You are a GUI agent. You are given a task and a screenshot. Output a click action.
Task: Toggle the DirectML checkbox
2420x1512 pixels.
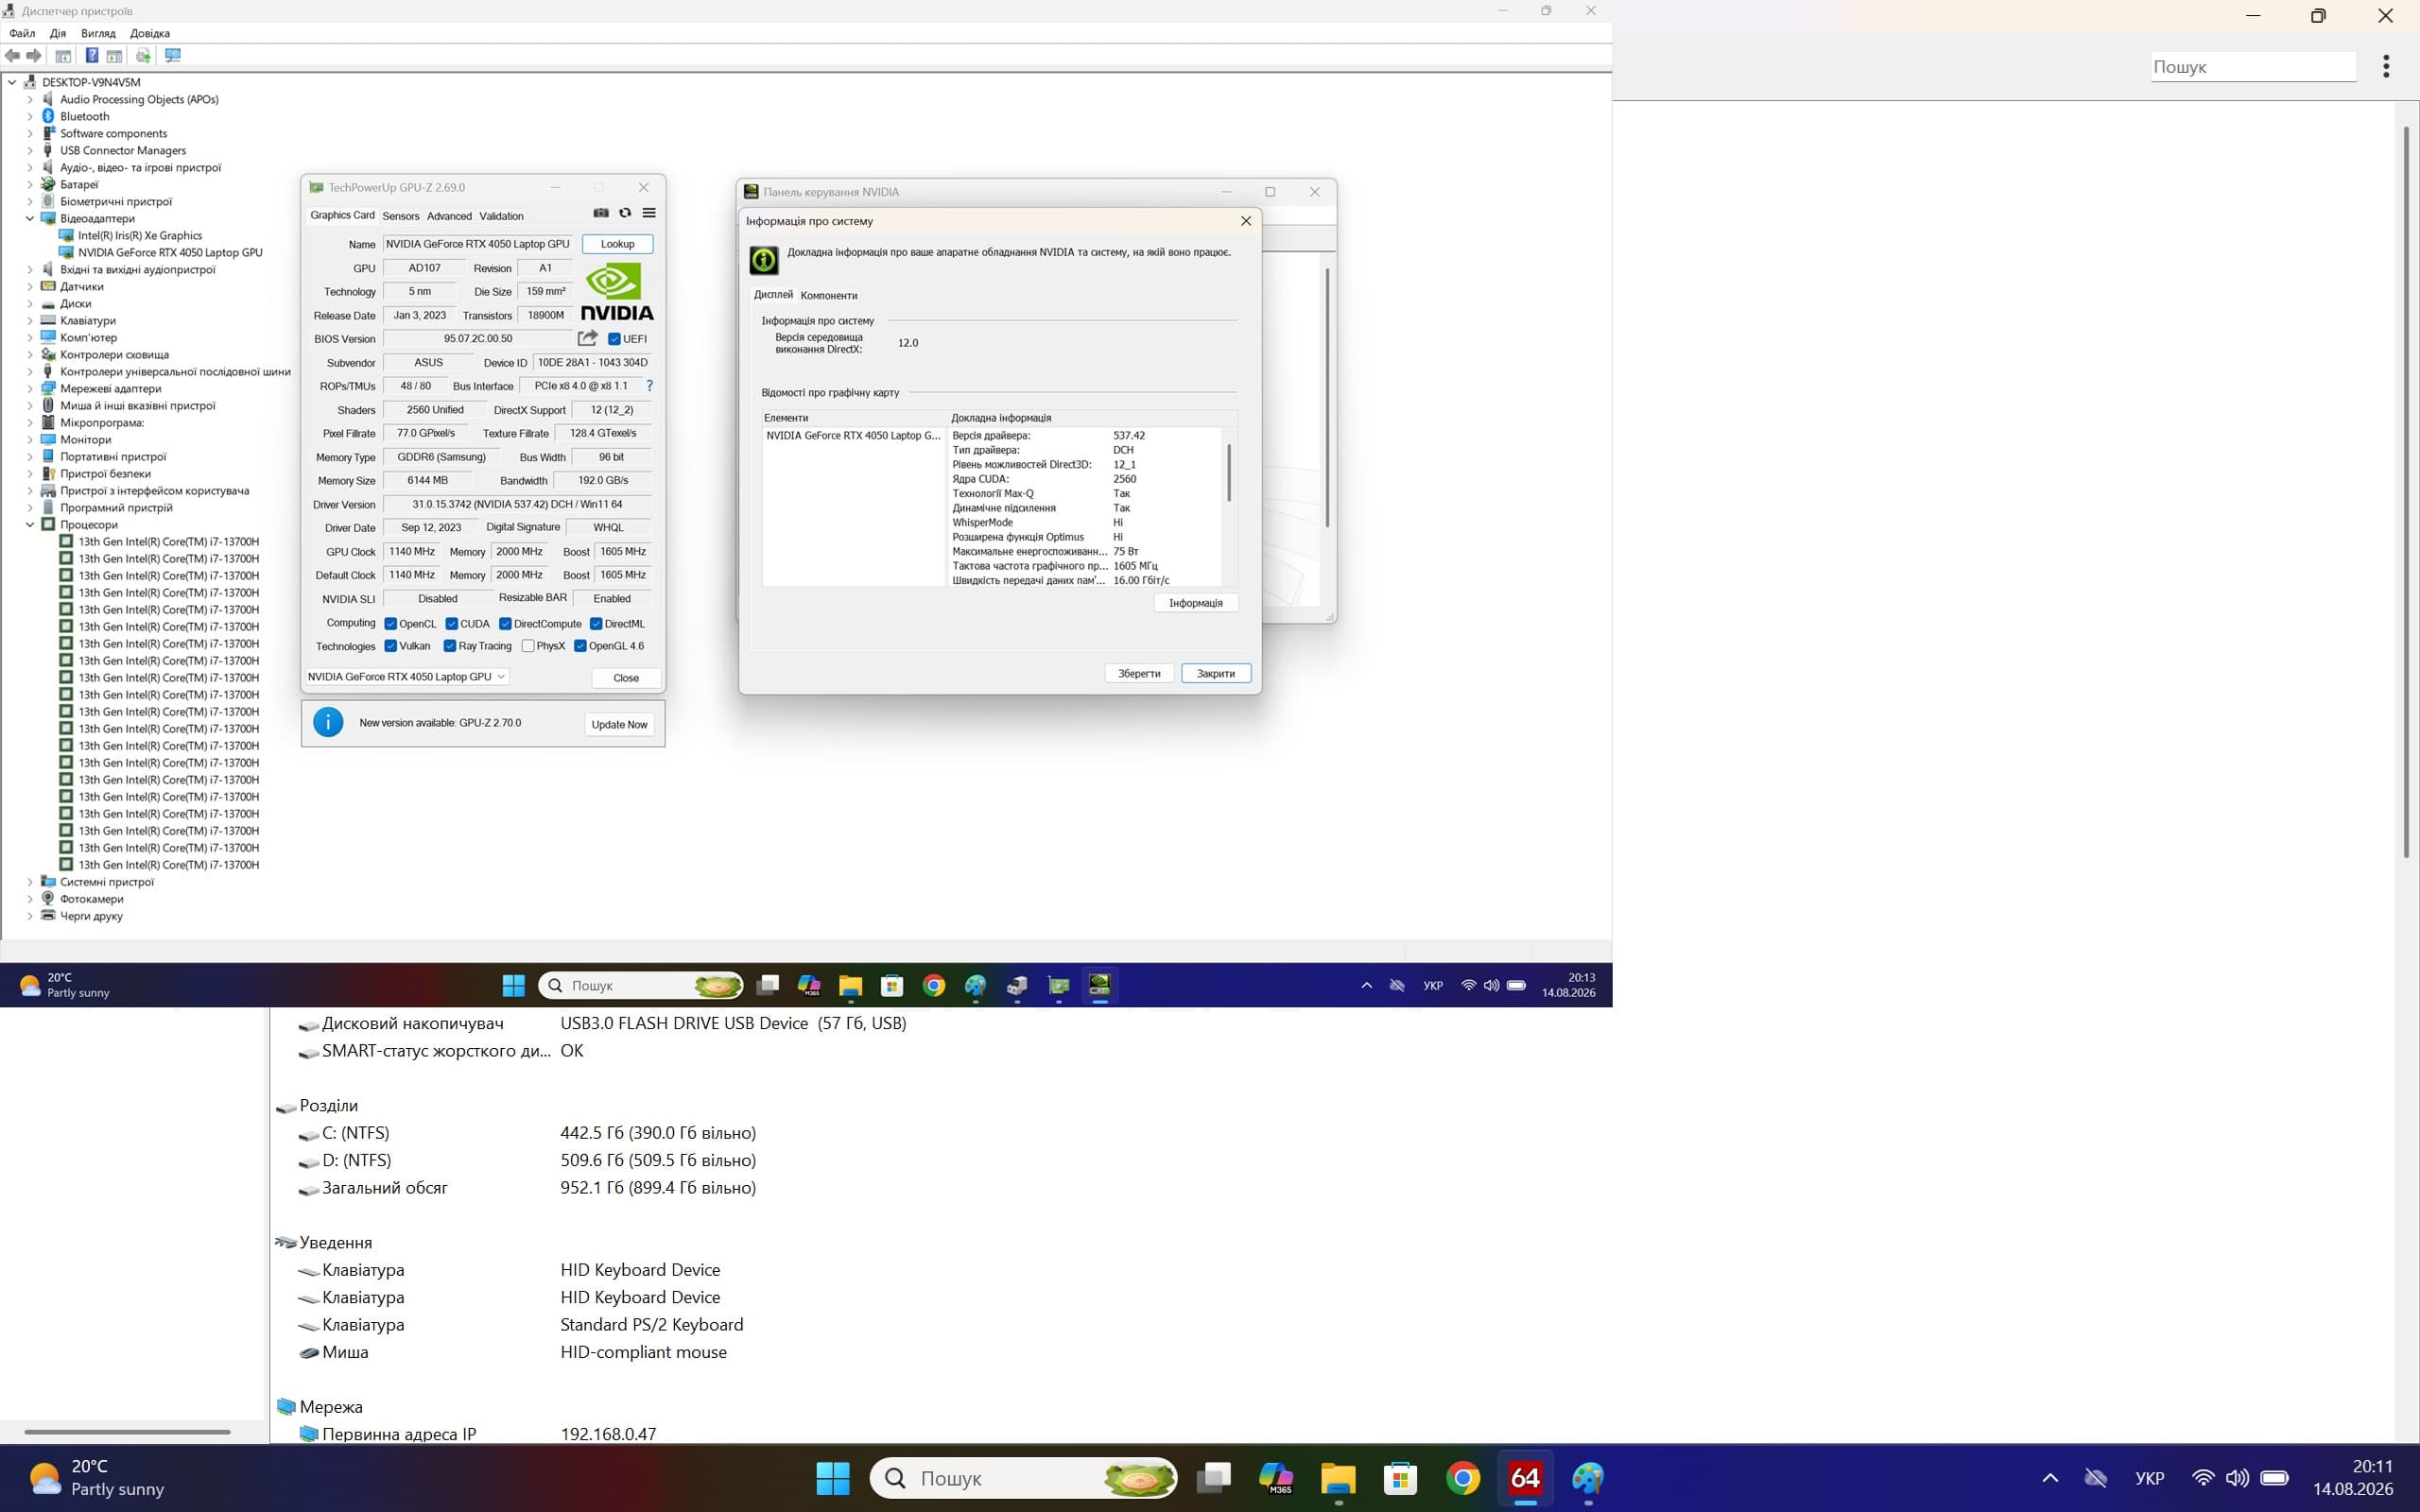596,624
